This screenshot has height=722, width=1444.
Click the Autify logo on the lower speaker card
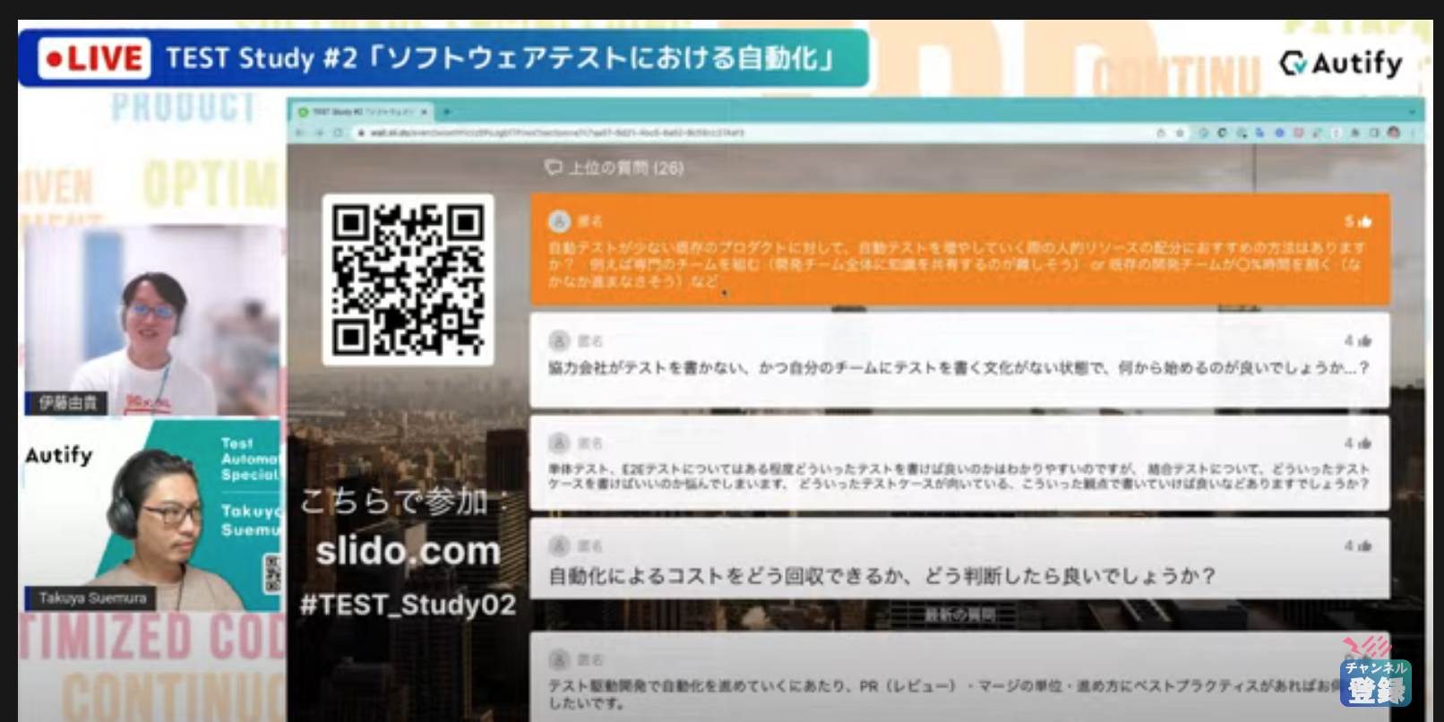coord(59,455)
